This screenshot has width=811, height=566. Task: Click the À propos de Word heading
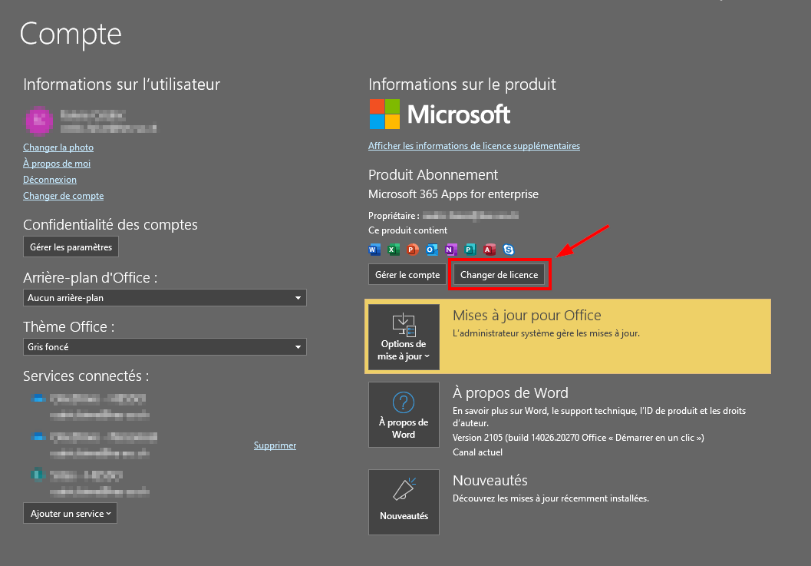(x=510, y=393)
